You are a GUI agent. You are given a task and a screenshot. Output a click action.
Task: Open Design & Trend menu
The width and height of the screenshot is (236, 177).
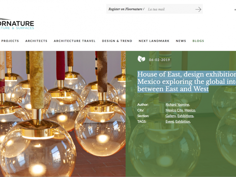coord(117,41)
